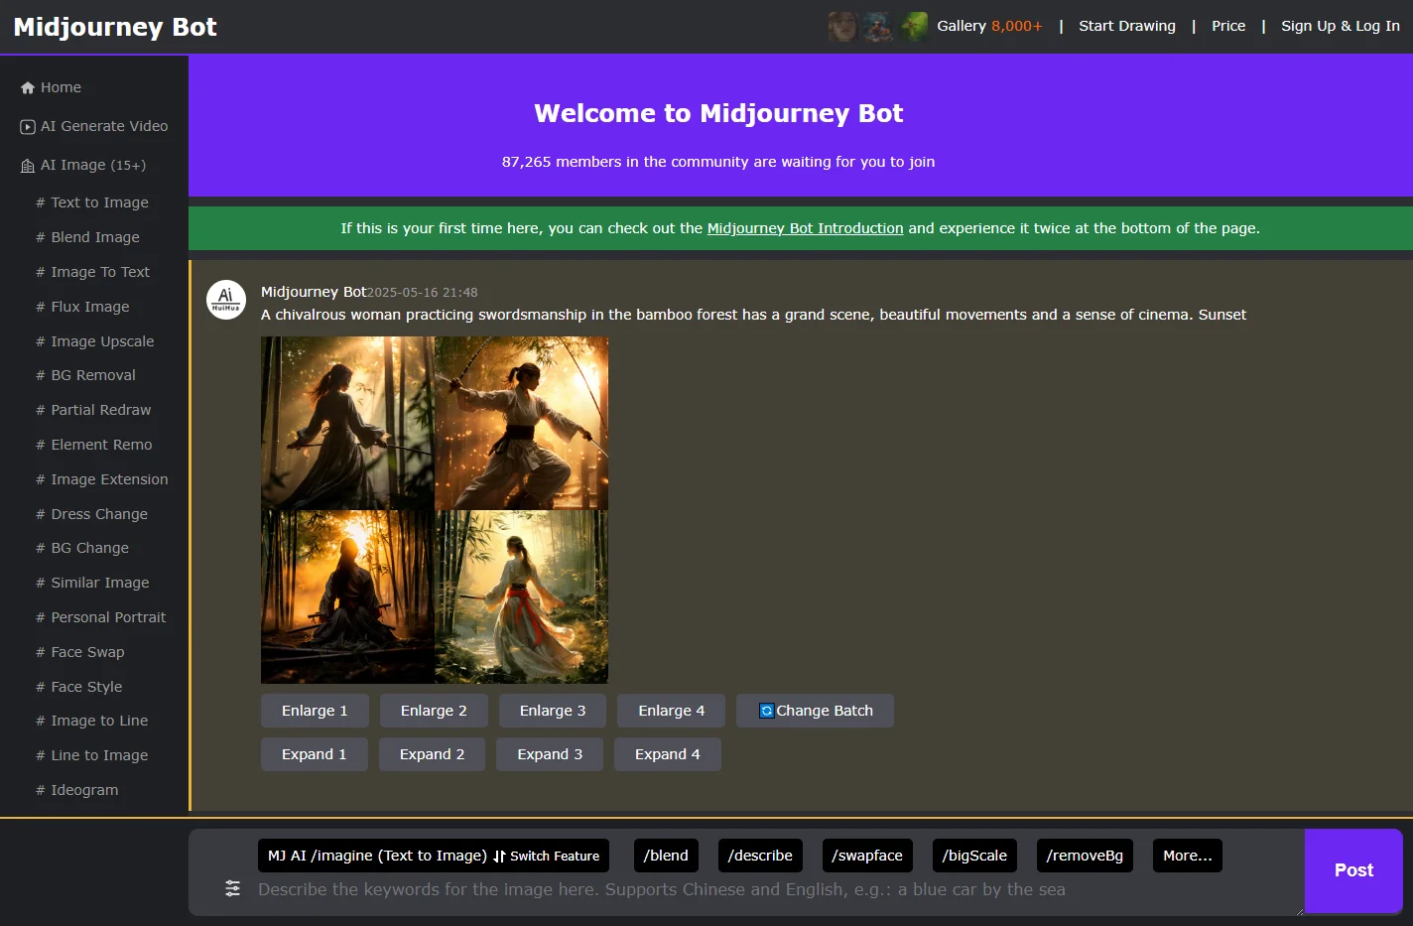
Task: Select Blend Image in sidebar
Action: pyautogui.click(x=87, y=237)
